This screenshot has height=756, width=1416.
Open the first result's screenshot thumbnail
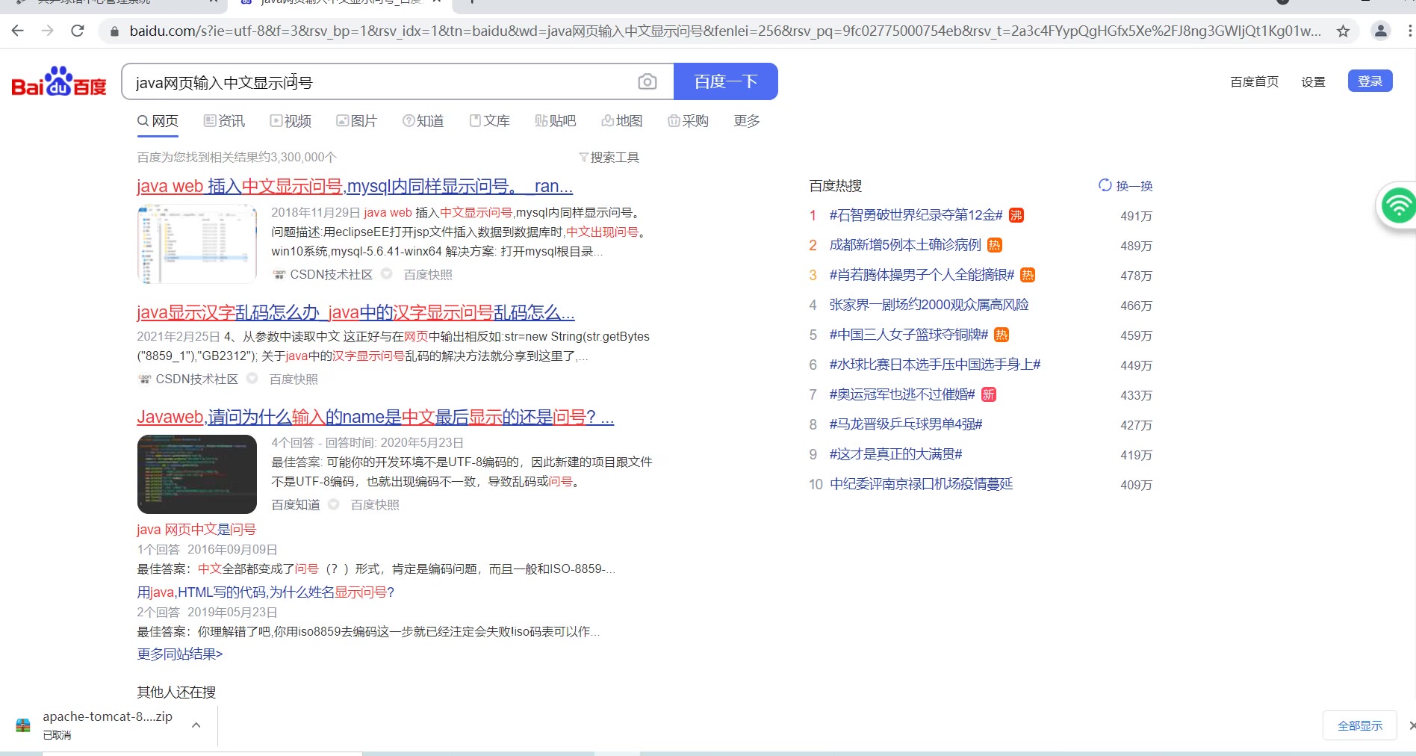tap(196, 245)
